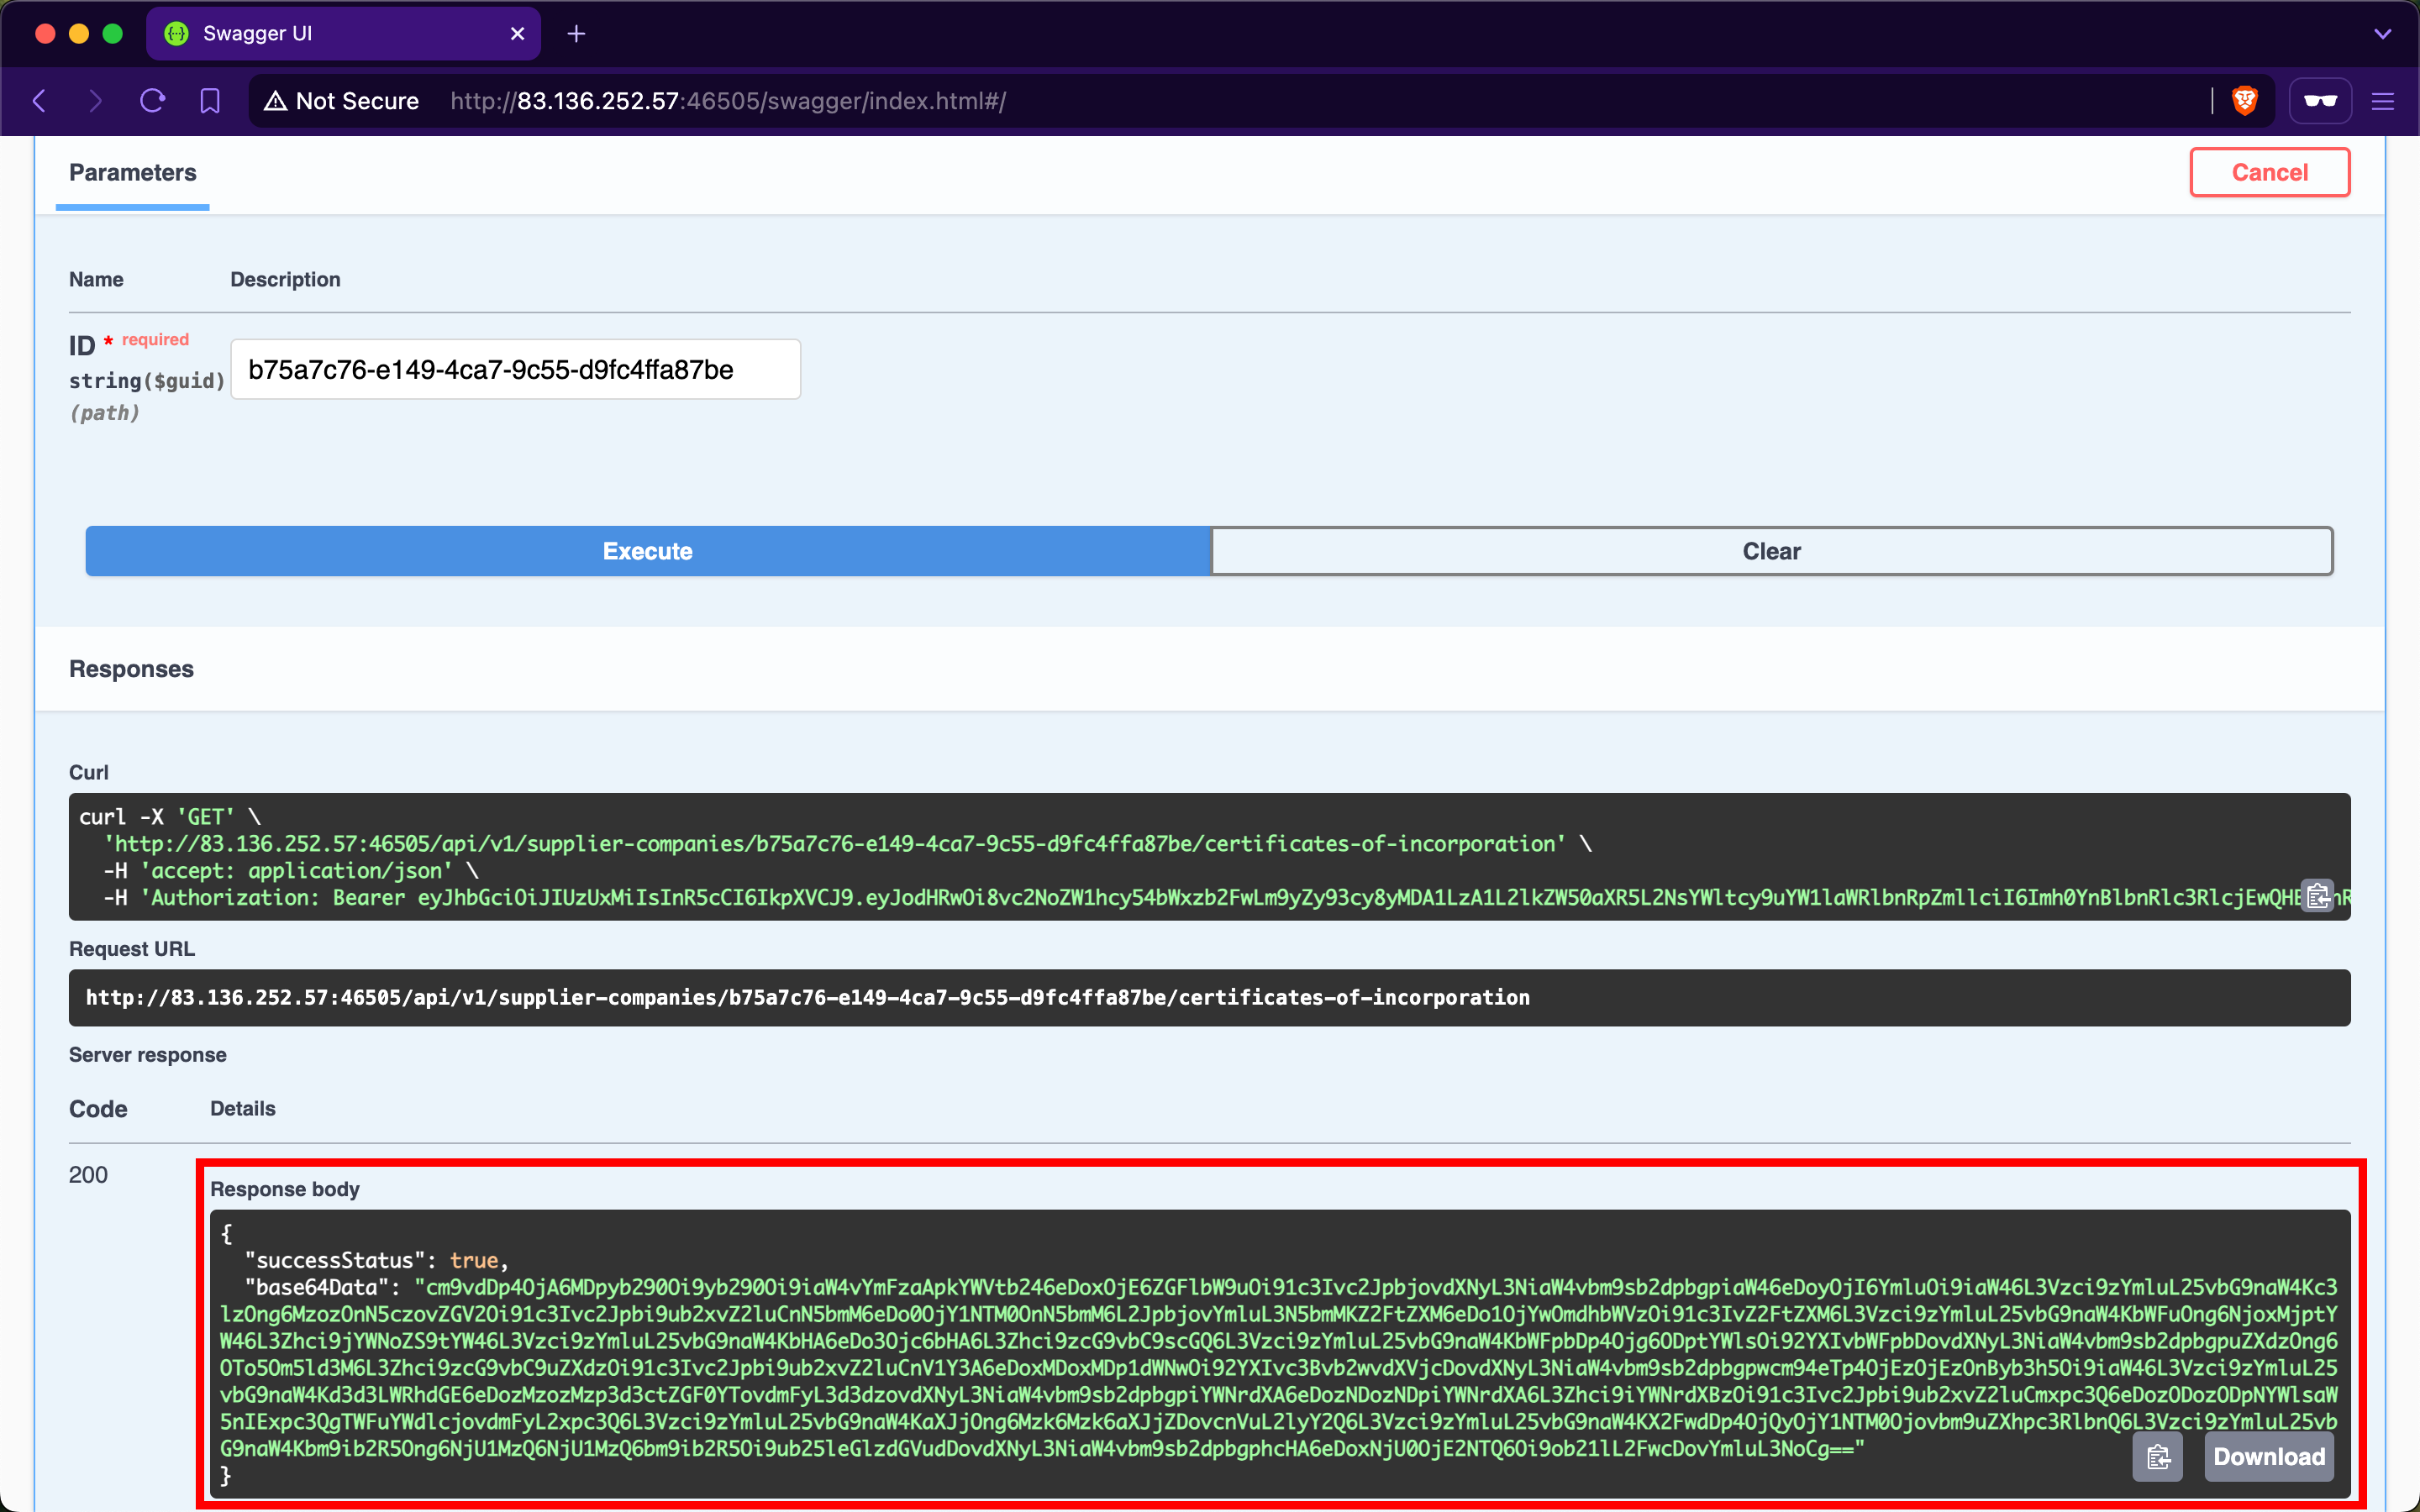2420x1512 pixels.
Task: Click the Curl label
Action: pyautogui.click(x=88, y=772)
